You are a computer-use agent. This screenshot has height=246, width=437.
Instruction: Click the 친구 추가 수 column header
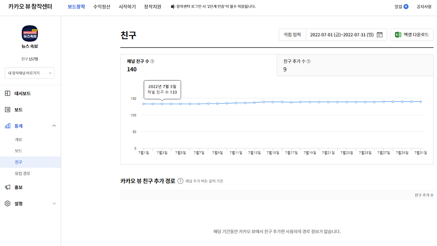click(424, 195)
